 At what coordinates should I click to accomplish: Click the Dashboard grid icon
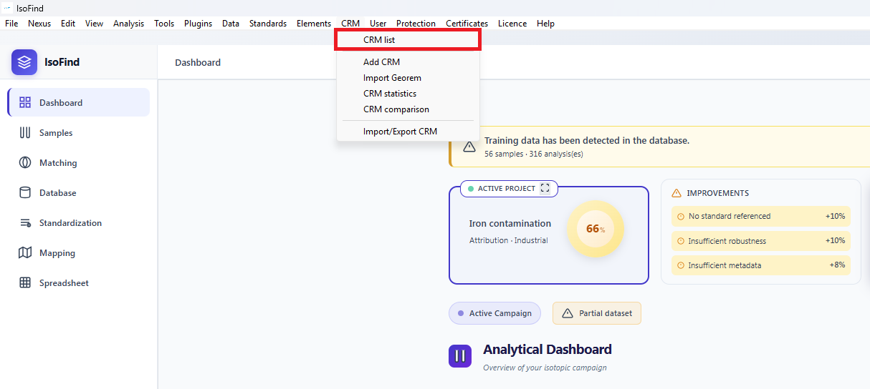coord(25,102)
